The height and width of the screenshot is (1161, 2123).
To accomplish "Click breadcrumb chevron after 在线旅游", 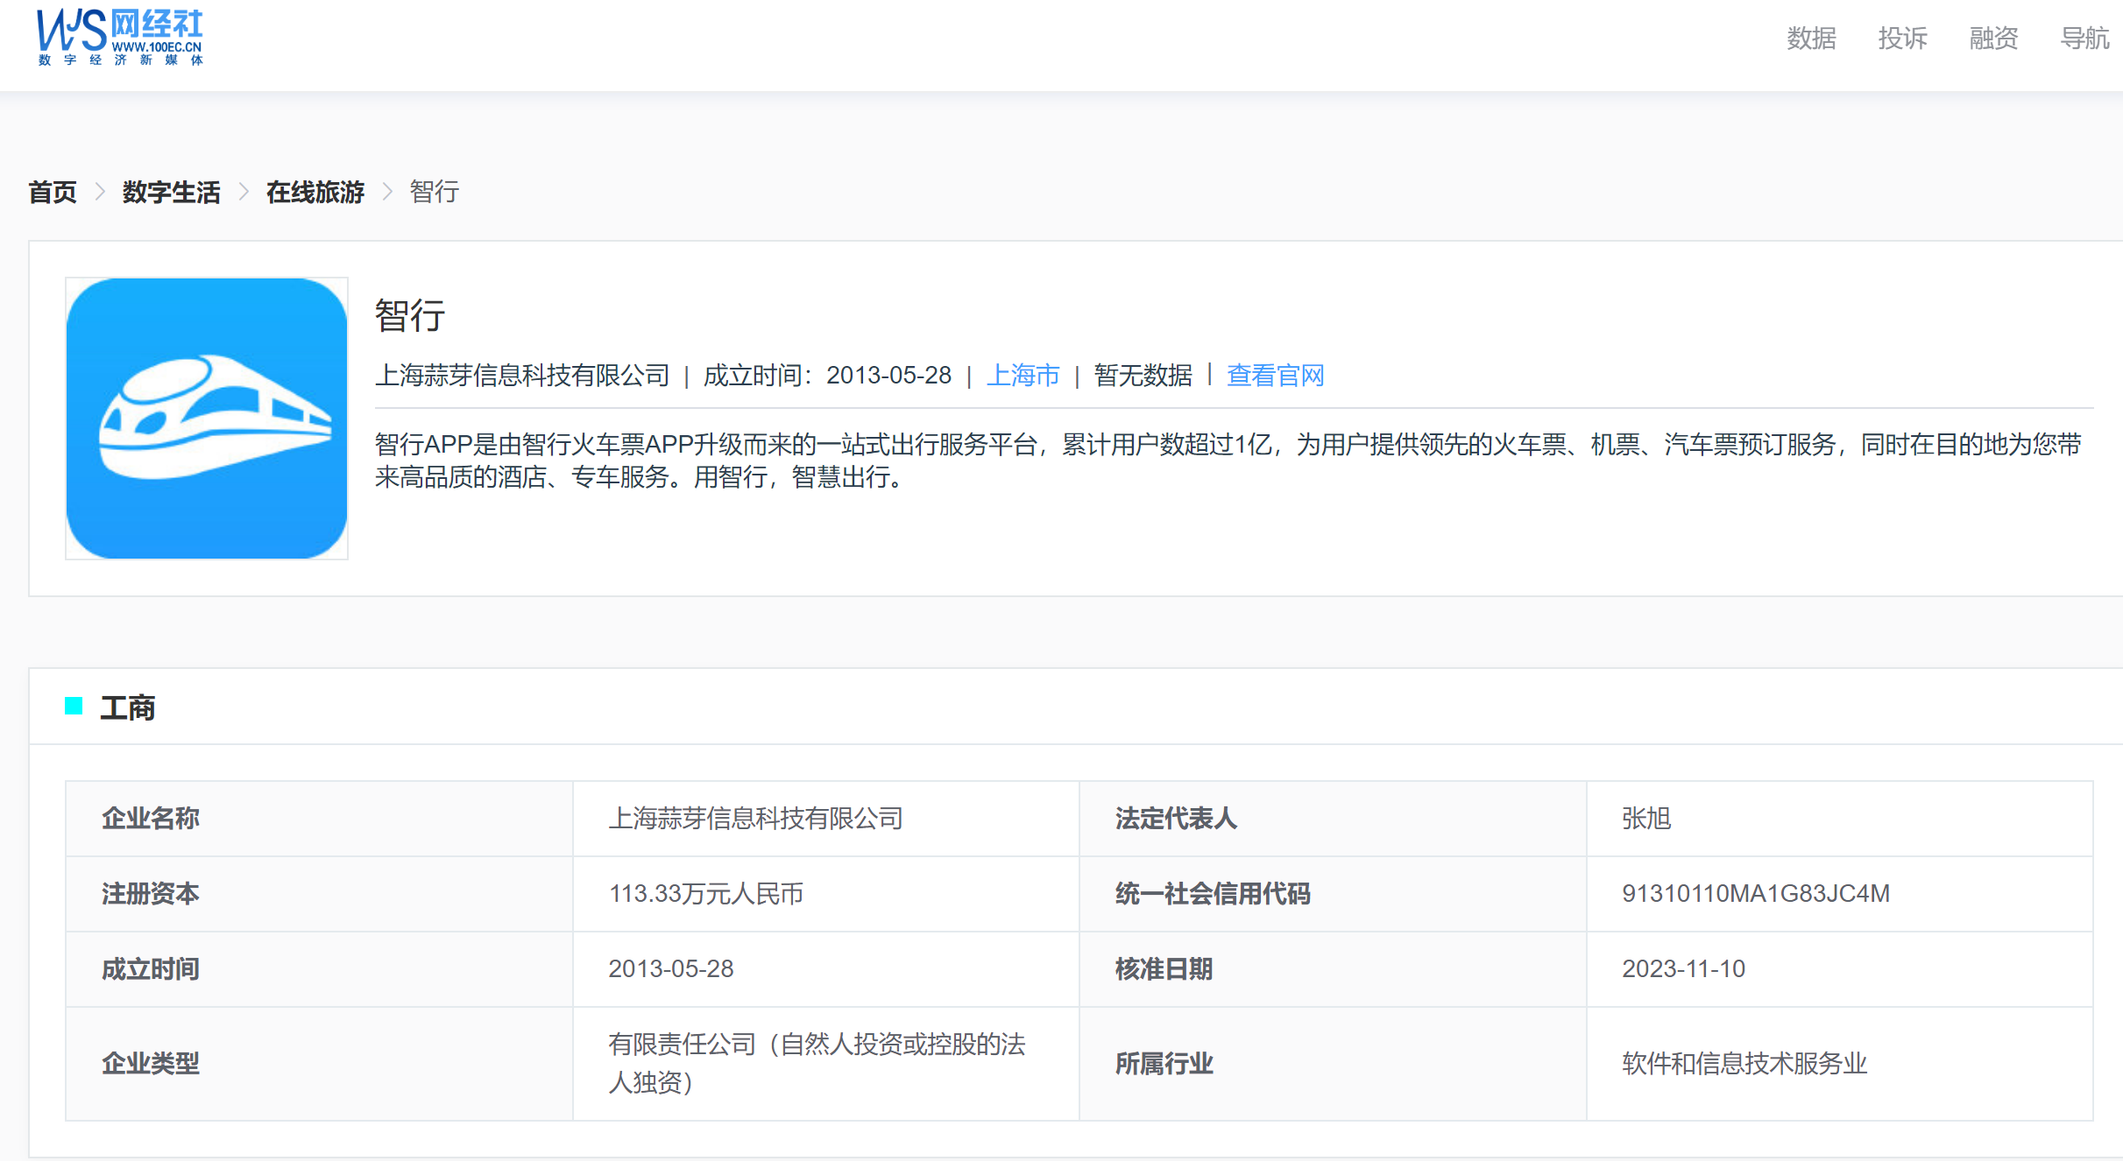I will pyautogui.click(x=387, y=192).
